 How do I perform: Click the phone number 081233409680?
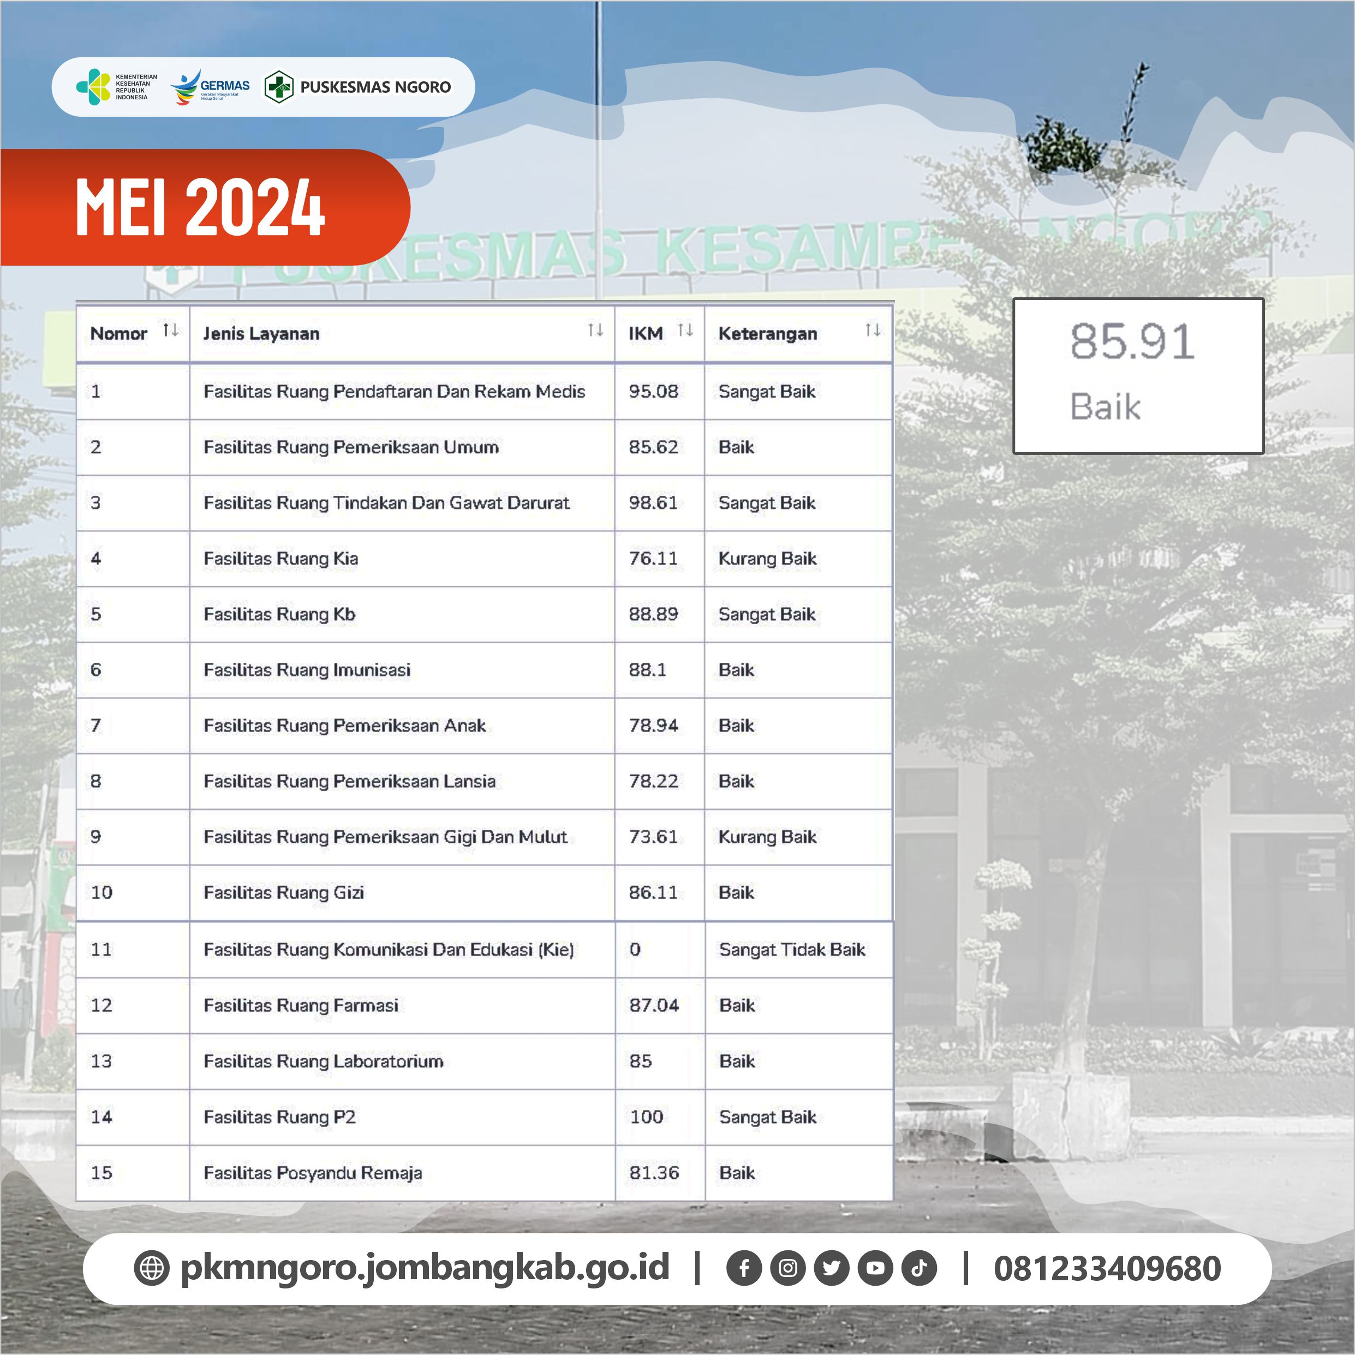click(x=1107, y=1269)
